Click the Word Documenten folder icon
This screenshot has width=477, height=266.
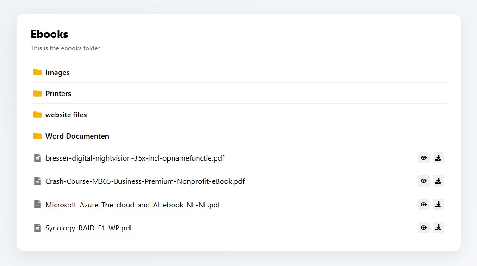tap(37, 136)
